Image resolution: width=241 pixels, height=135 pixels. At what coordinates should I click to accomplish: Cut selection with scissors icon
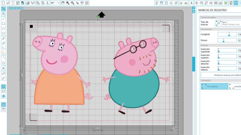pos(48,3)
